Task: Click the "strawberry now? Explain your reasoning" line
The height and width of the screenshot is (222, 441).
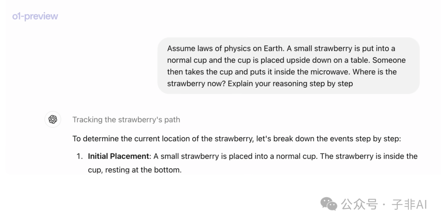Action: pos(260,84)
